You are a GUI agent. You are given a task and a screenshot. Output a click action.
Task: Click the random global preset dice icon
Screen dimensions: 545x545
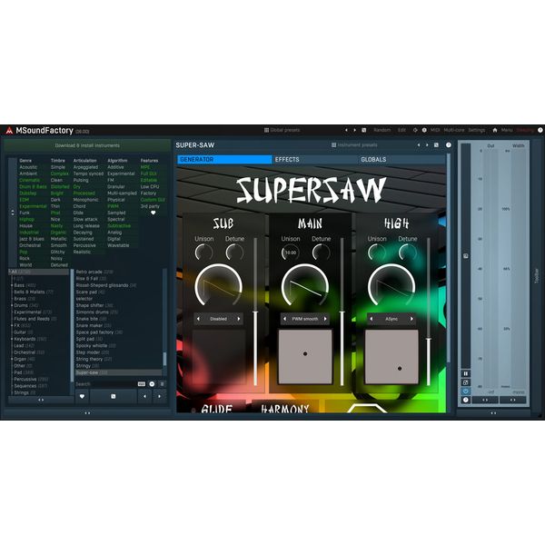click(364, 130)
